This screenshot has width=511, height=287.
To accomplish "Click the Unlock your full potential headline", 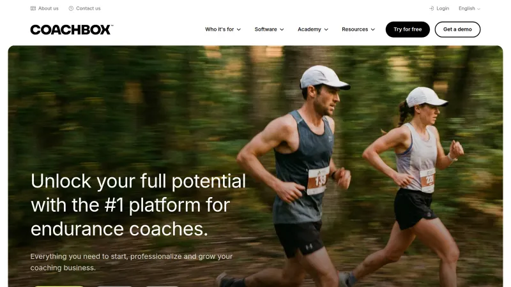I will pyautogui.click(x=138, y=205).
